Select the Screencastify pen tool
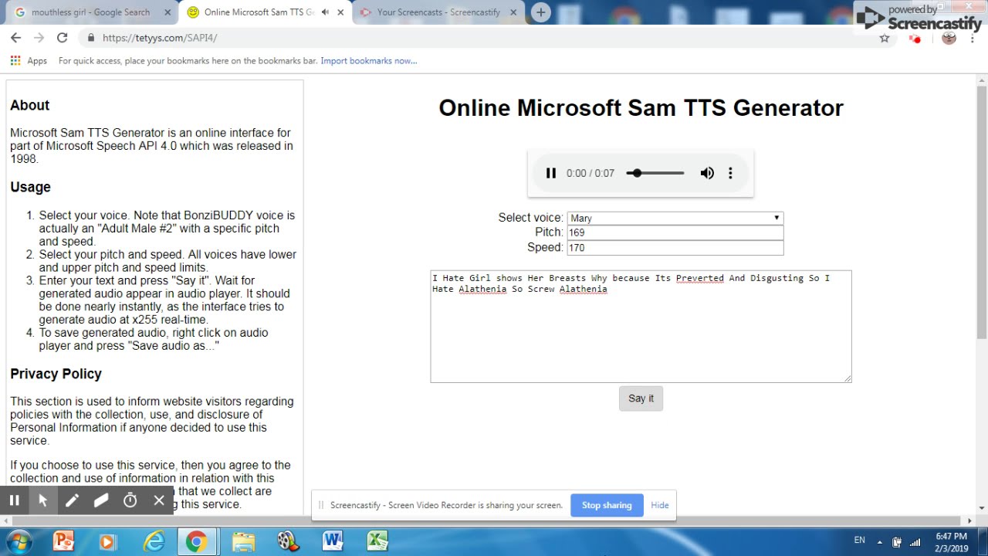988x556 pixels. point(72,500)
